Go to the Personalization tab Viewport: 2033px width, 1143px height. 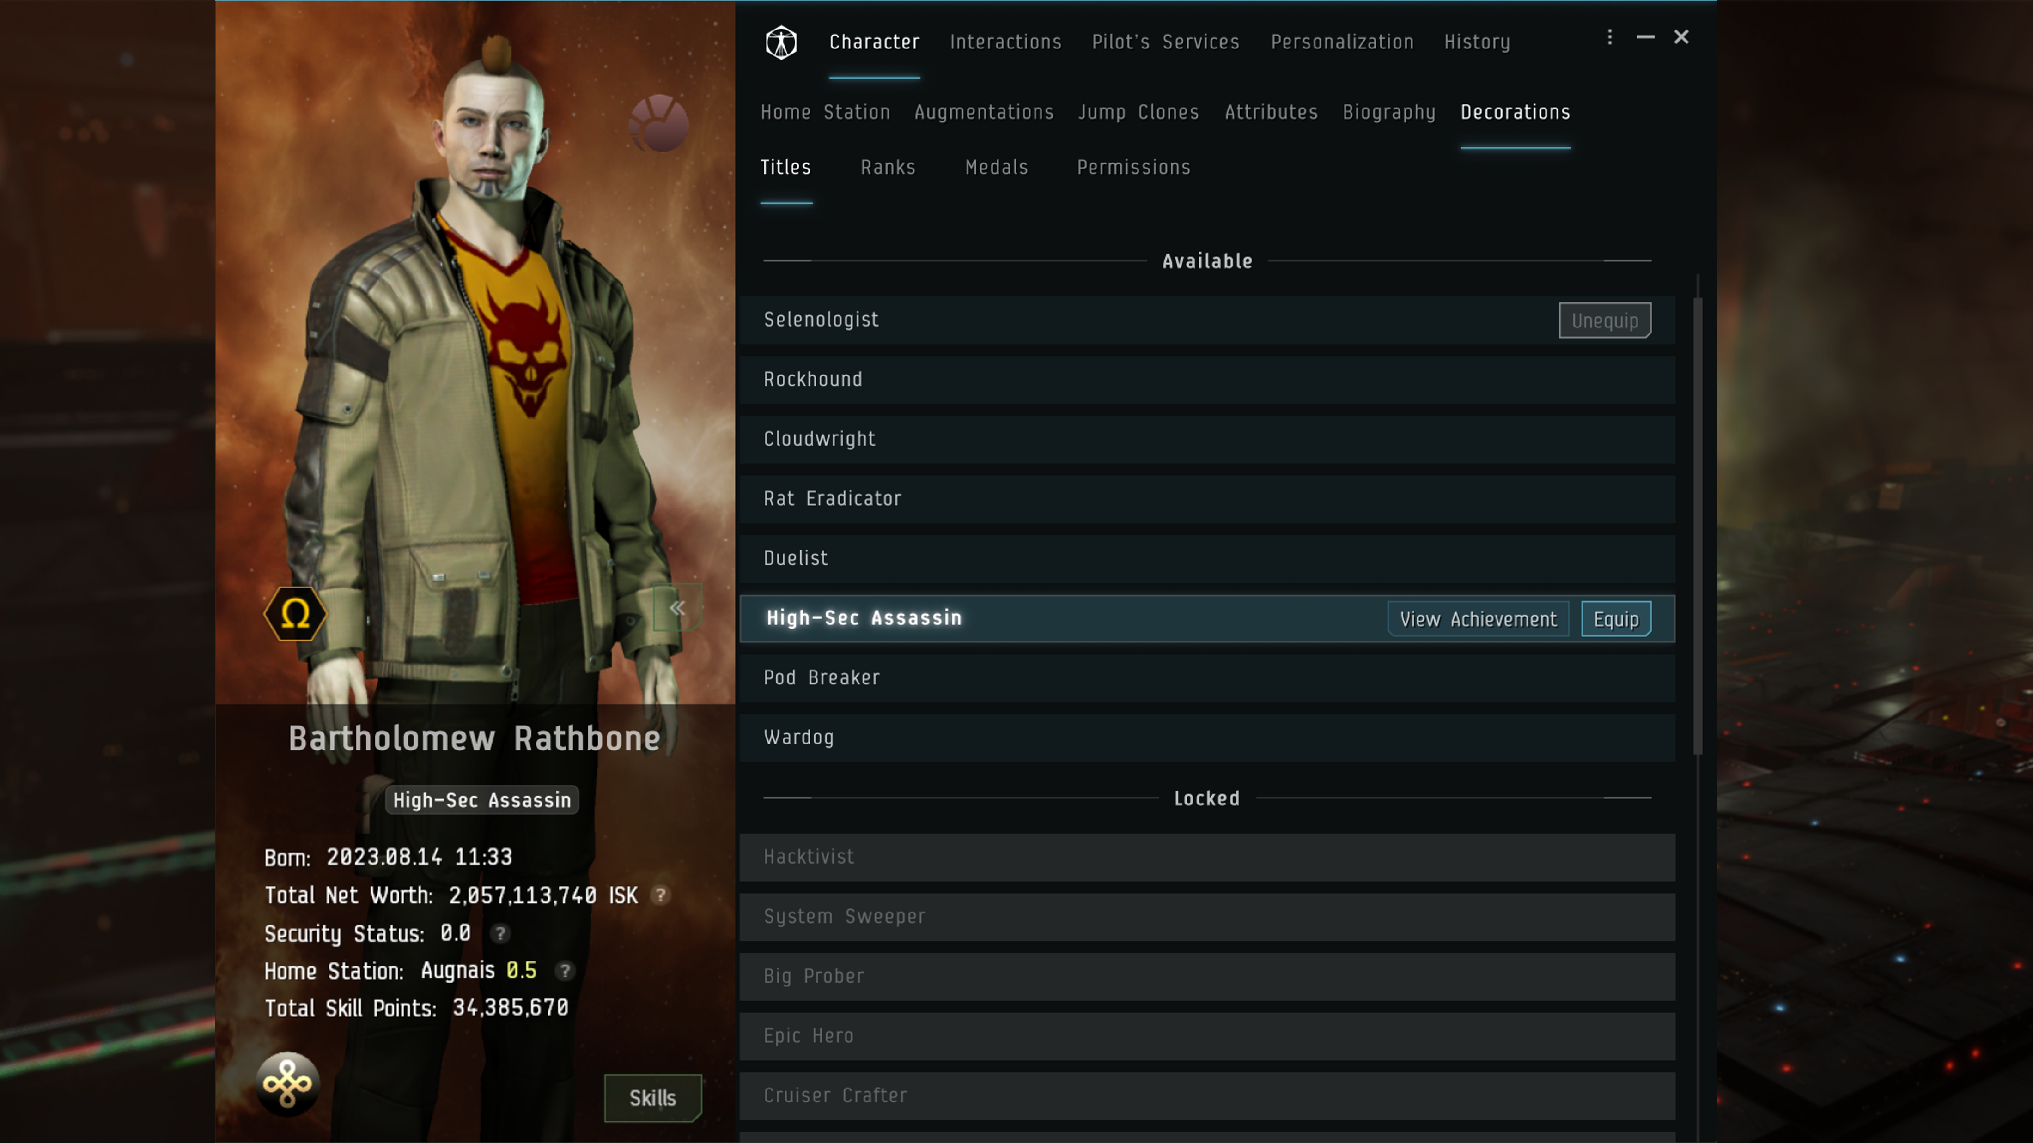pos(1342,42)
